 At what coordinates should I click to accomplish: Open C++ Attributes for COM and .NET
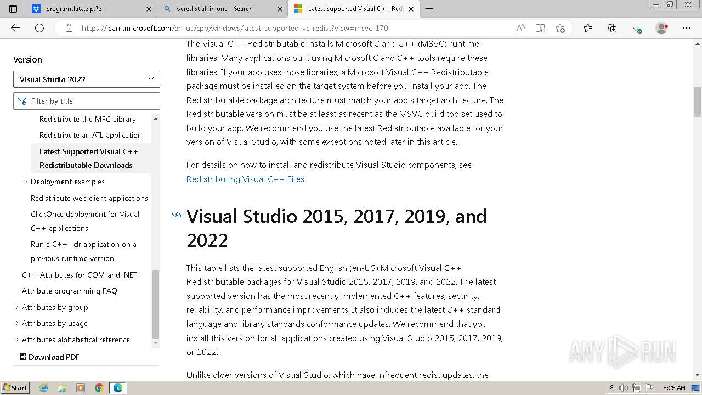(x=80, y=275)
